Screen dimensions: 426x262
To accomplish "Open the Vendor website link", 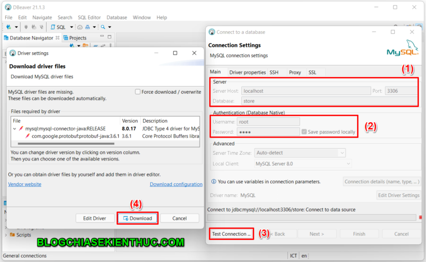I will point(24,184).
